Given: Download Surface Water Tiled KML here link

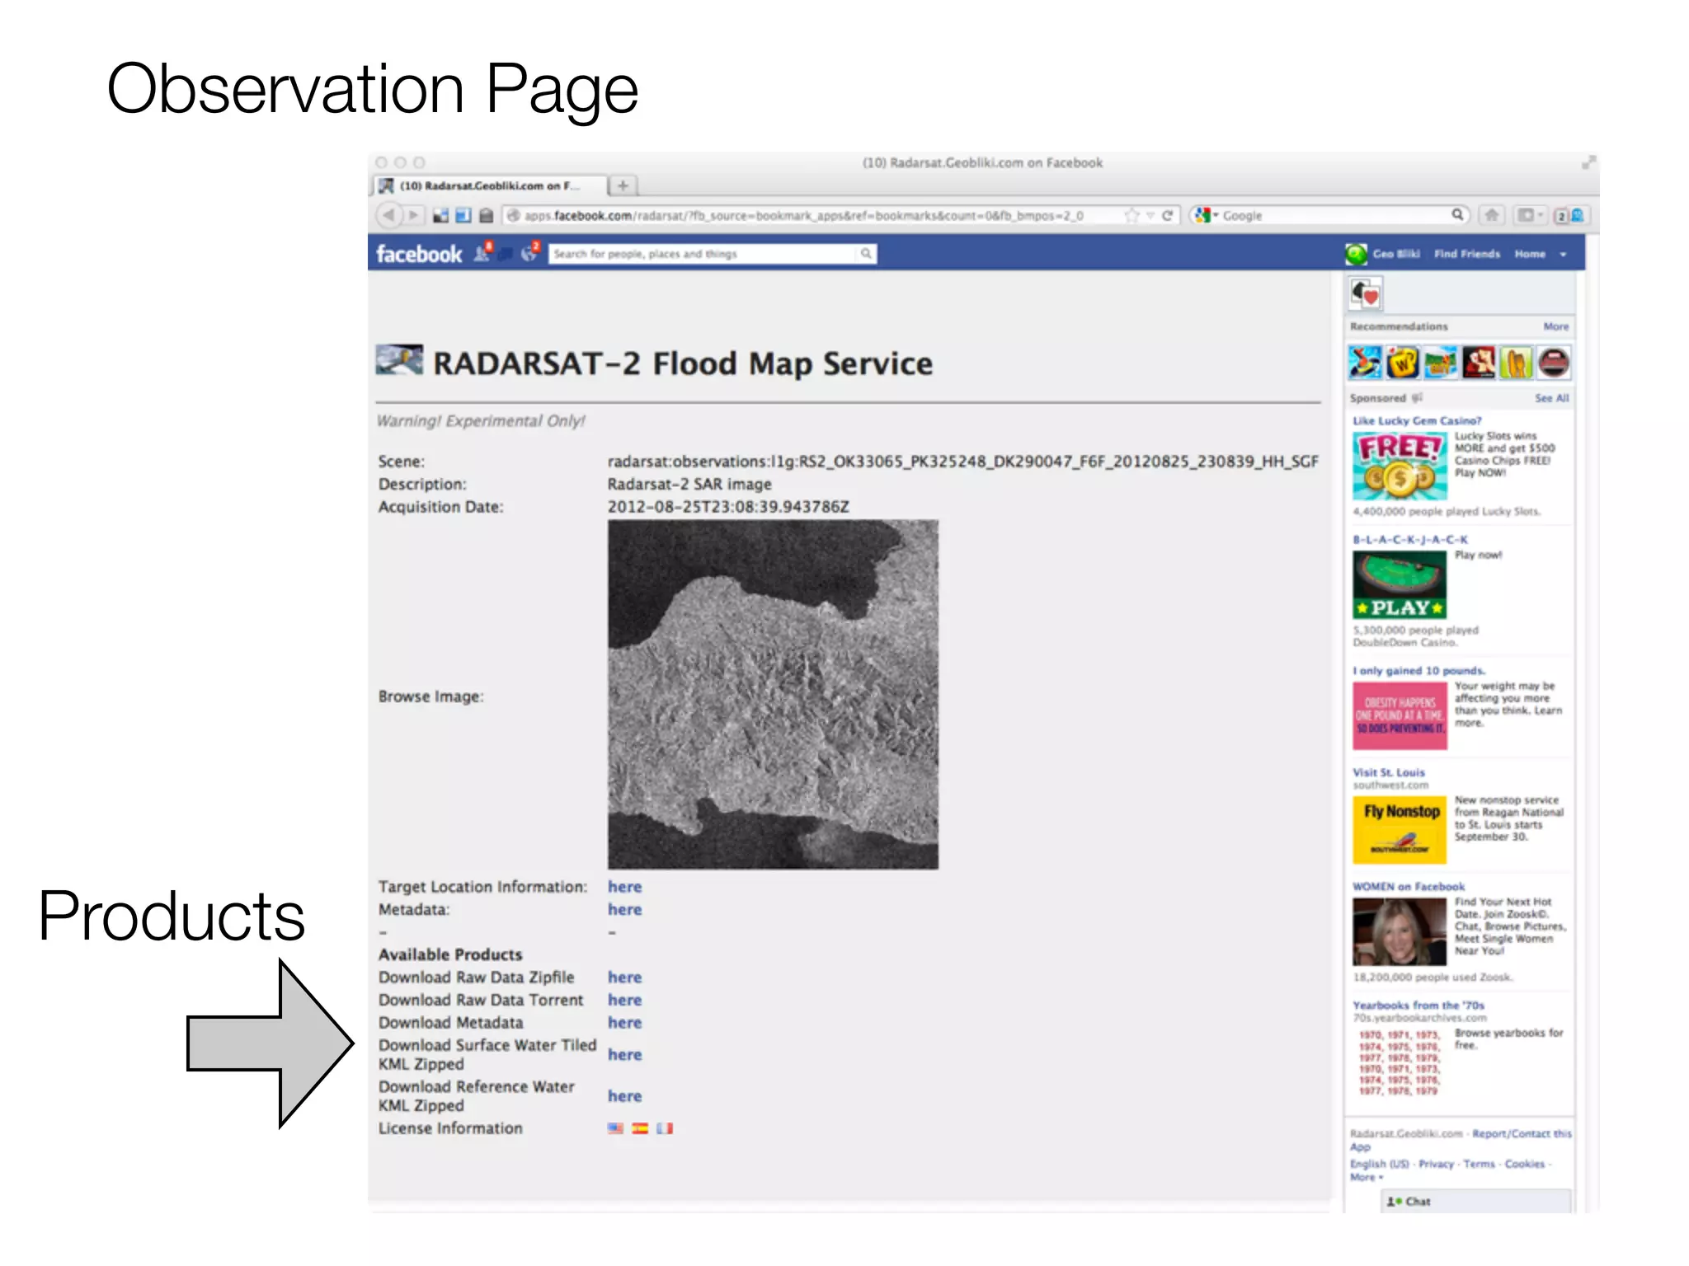Looking at the screenshot, I should point(624,1055).
